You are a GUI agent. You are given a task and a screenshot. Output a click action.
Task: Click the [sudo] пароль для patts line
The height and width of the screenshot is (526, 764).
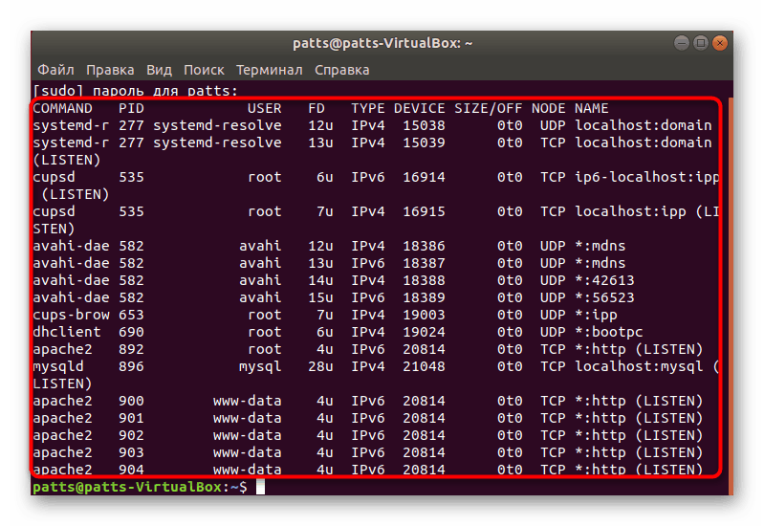click(135, 91)
